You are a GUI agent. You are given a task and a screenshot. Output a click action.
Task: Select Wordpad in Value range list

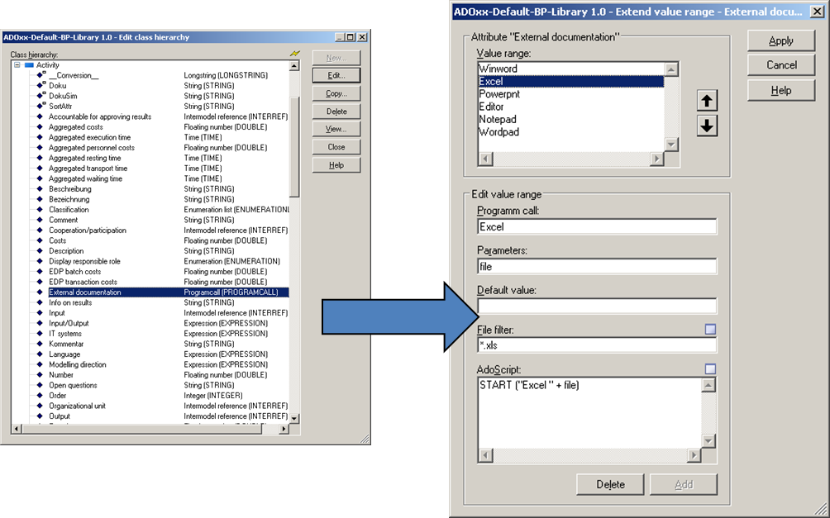click(571, 132)
